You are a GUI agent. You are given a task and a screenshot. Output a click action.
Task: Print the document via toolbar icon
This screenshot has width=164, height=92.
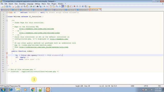(18, 6)
